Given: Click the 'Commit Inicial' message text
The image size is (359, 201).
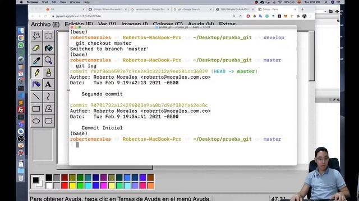Looking at the screenshot, I should click(x=102, y=128).
